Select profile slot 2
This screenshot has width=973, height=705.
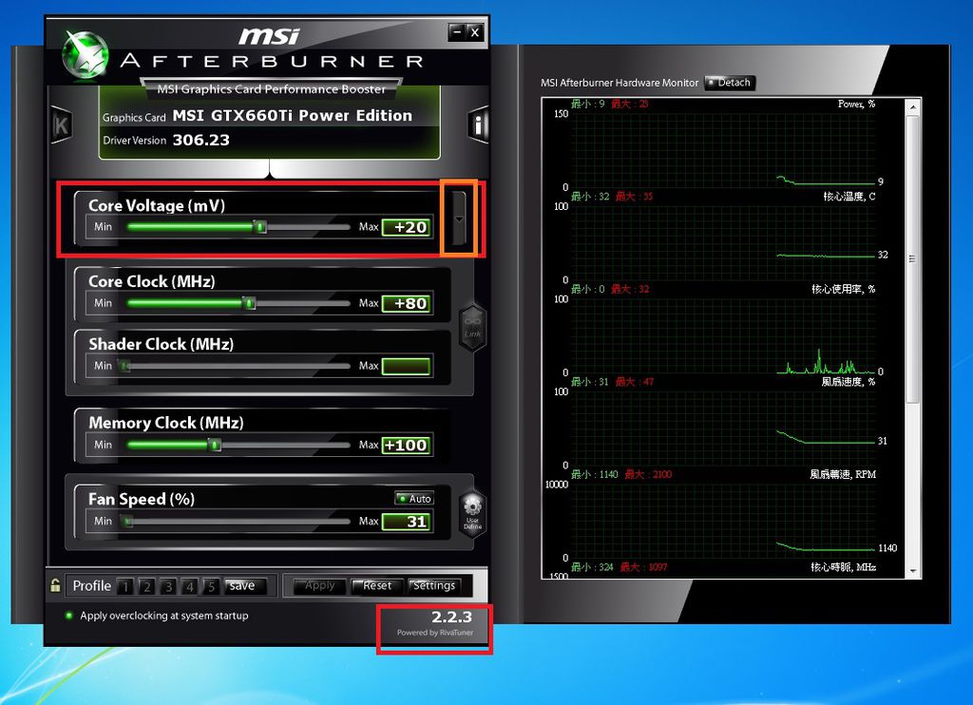pyautogui.click(x=147, y=586)
